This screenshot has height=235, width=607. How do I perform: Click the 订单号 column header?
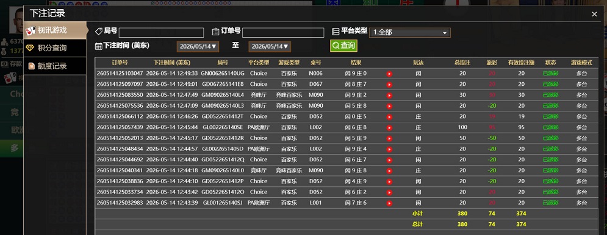coord(120,63)
